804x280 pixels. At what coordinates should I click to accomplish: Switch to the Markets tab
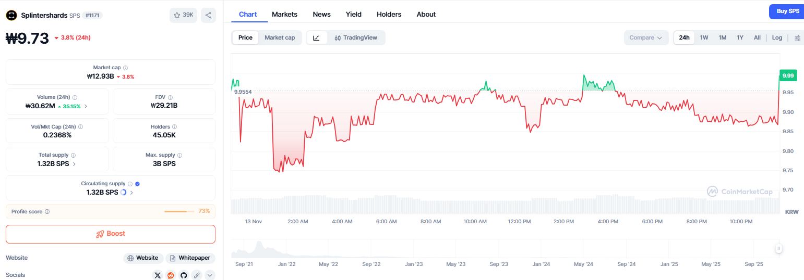[x=284, y=14]
